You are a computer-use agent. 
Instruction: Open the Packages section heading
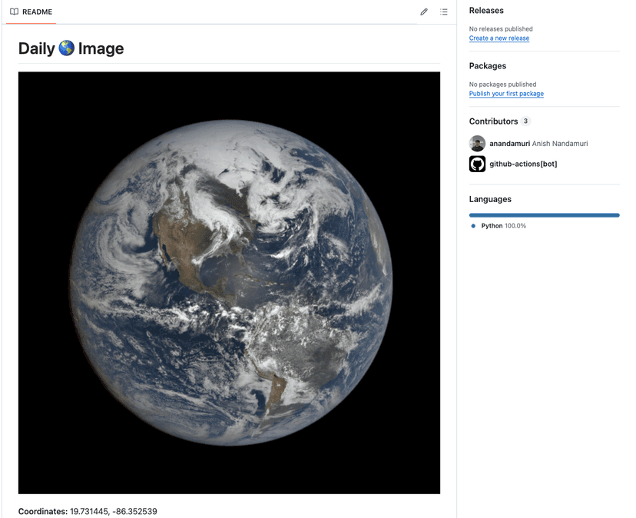point(487,65)
